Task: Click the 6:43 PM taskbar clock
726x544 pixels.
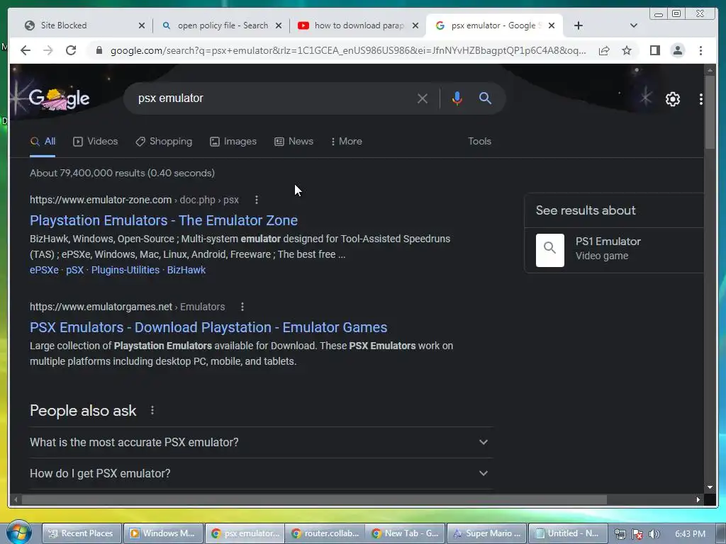Action: [690, 534]
